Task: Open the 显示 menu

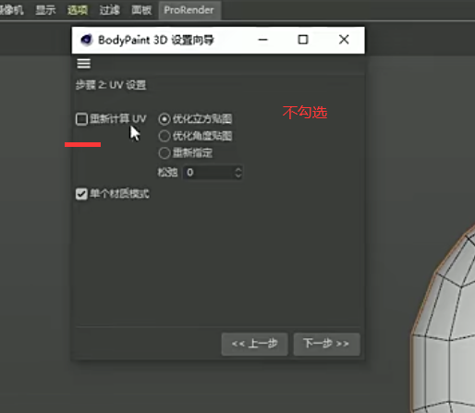Action: [45, 10]
